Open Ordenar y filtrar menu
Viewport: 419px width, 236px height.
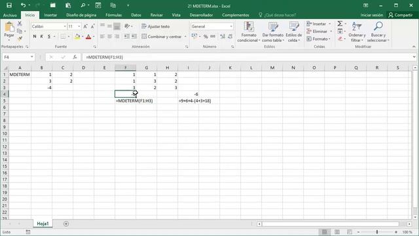coord(357,32)
